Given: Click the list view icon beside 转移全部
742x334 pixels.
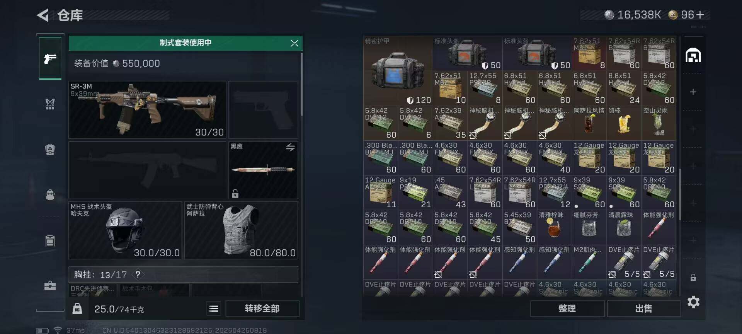Looking at the screenshot, I should click(x=214, y=308).
